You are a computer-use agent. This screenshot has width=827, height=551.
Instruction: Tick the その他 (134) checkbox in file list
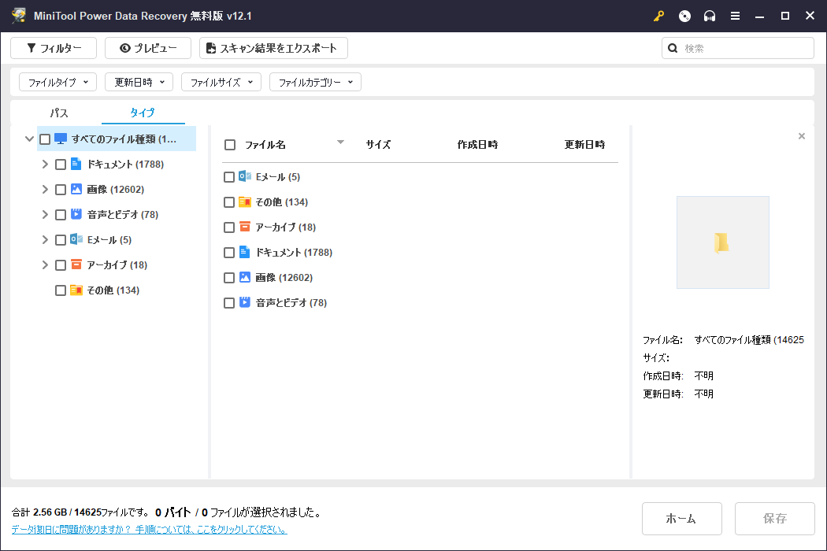[229, 202]
